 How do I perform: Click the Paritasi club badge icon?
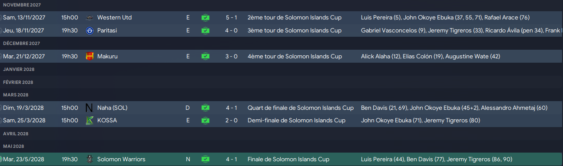[x=89, y=31]
